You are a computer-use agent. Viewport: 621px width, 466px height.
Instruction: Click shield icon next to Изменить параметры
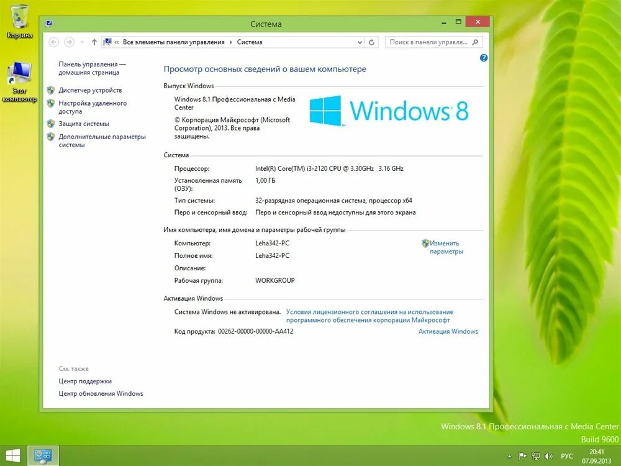(x=425, y=243)
